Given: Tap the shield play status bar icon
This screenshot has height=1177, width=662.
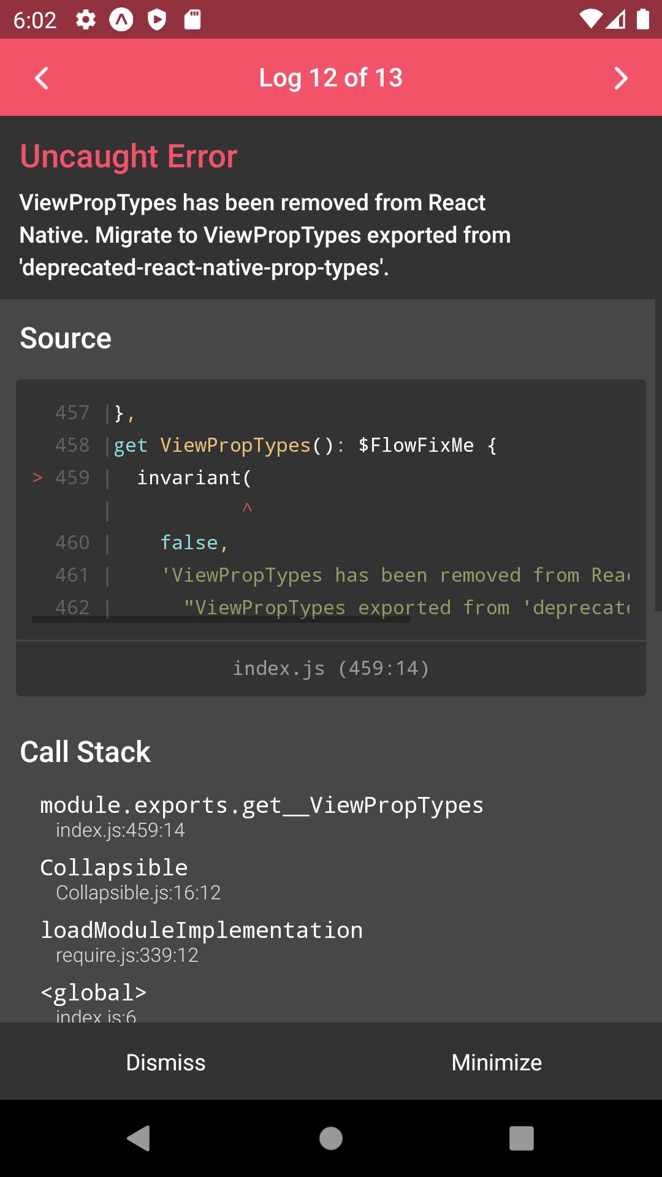Looking at the screenshot, I should (x=157, y=20).
